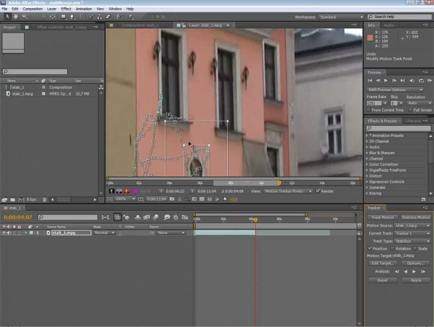Image resolution: width=434 pixels, height=327 pixels.
Task: Select the Clone Stamp tool
Action: click(x=100, y=17)
